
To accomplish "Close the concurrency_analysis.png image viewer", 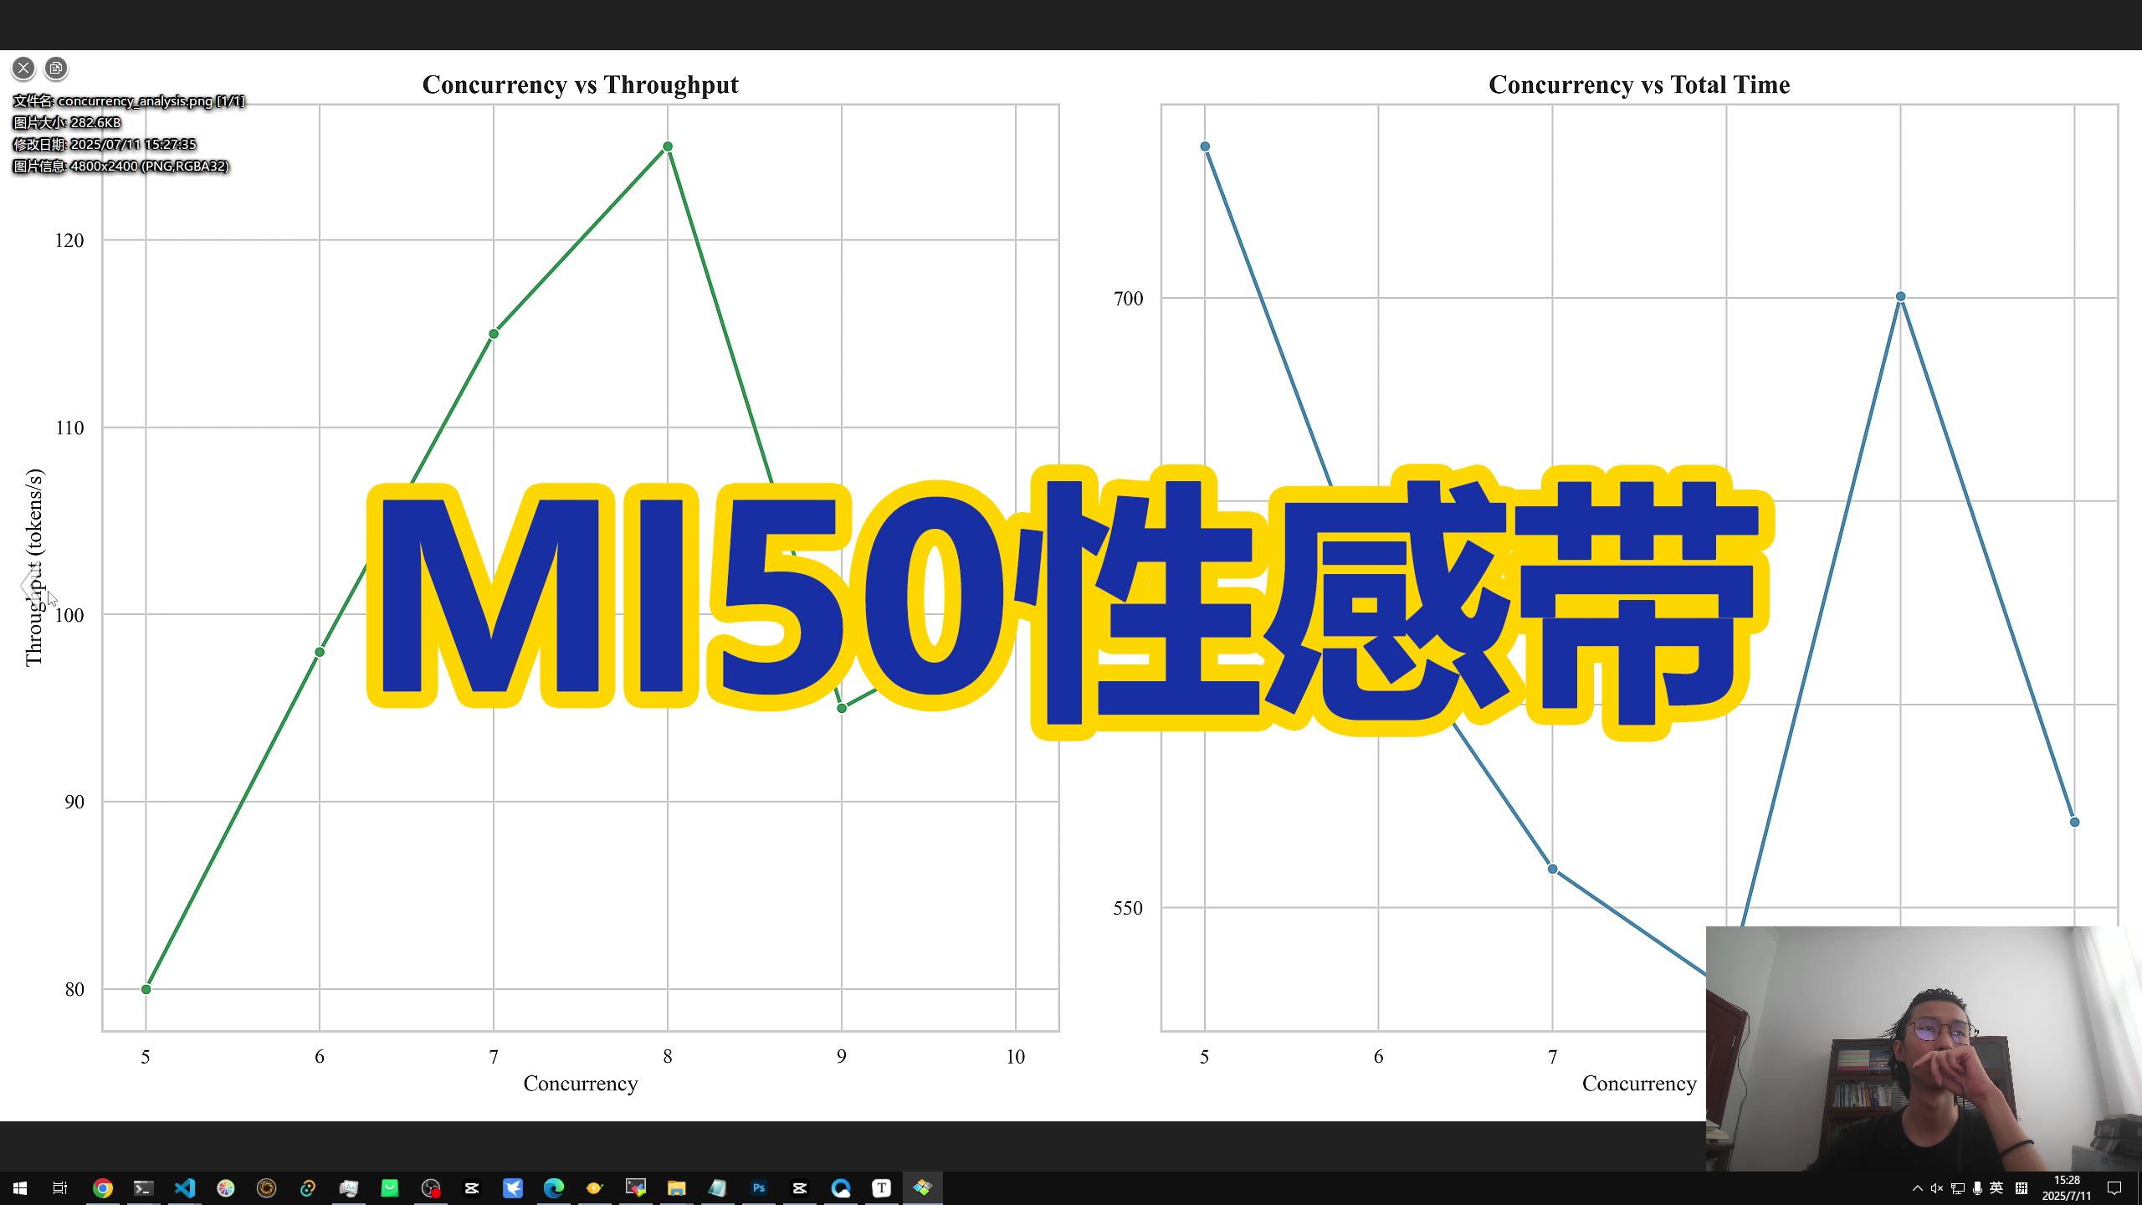I will point(23,68).
